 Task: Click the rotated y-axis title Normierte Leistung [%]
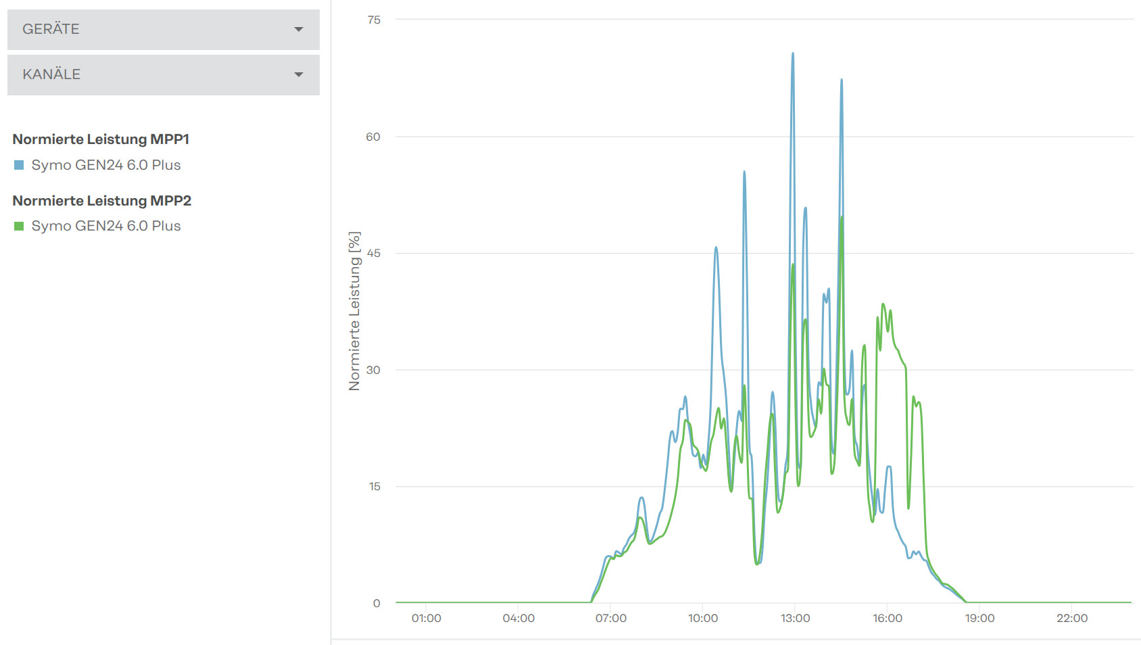354,311
